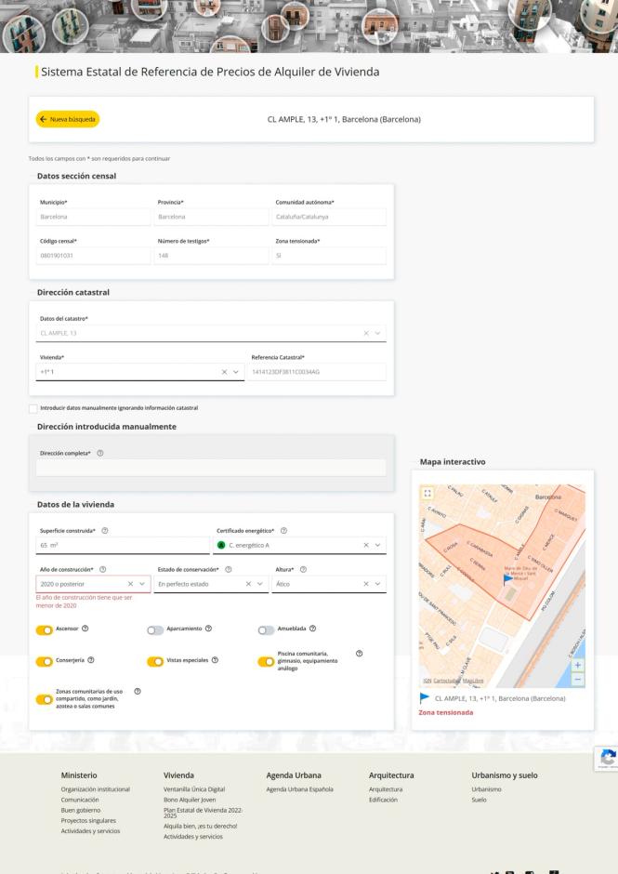Zoom out on the interactive map
Image resolution: width=618 pixels, height=874 pixels.
(578, 679)
